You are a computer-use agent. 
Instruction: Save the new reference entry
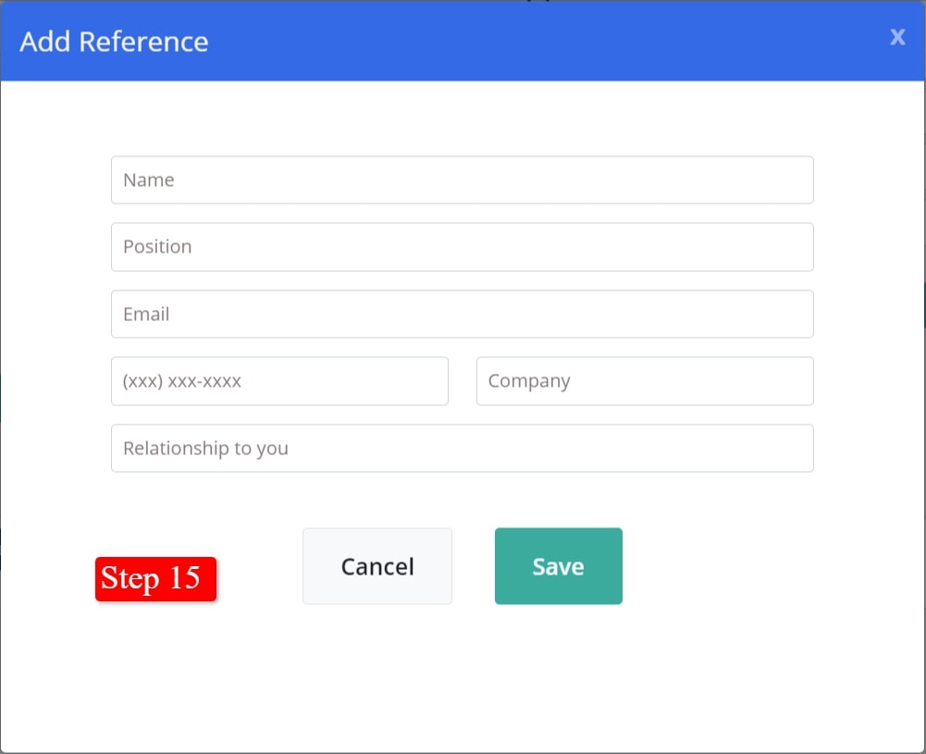click(x=558, y=566)
